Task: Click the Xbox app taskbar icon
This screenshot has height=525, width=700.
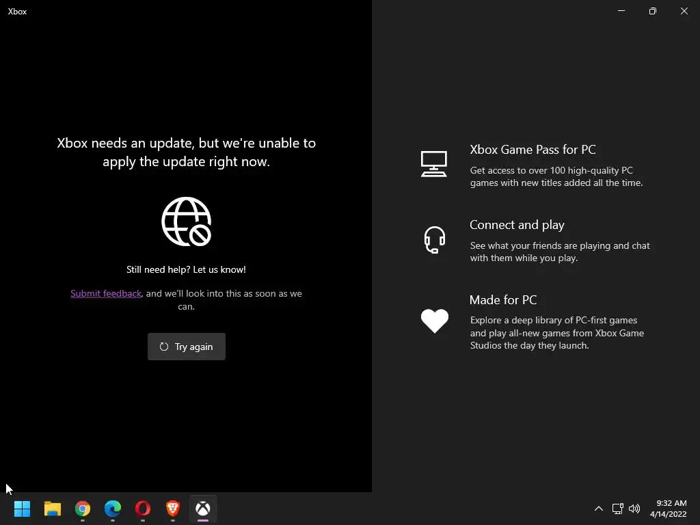Action: click(203, 509)
